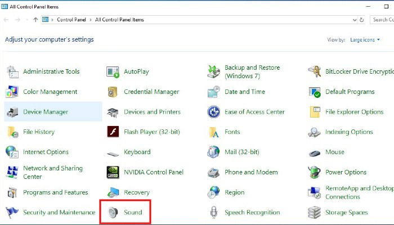Maximize the Control Panel window
This screenshot has height=225, width=394.
tap(387, 7)
